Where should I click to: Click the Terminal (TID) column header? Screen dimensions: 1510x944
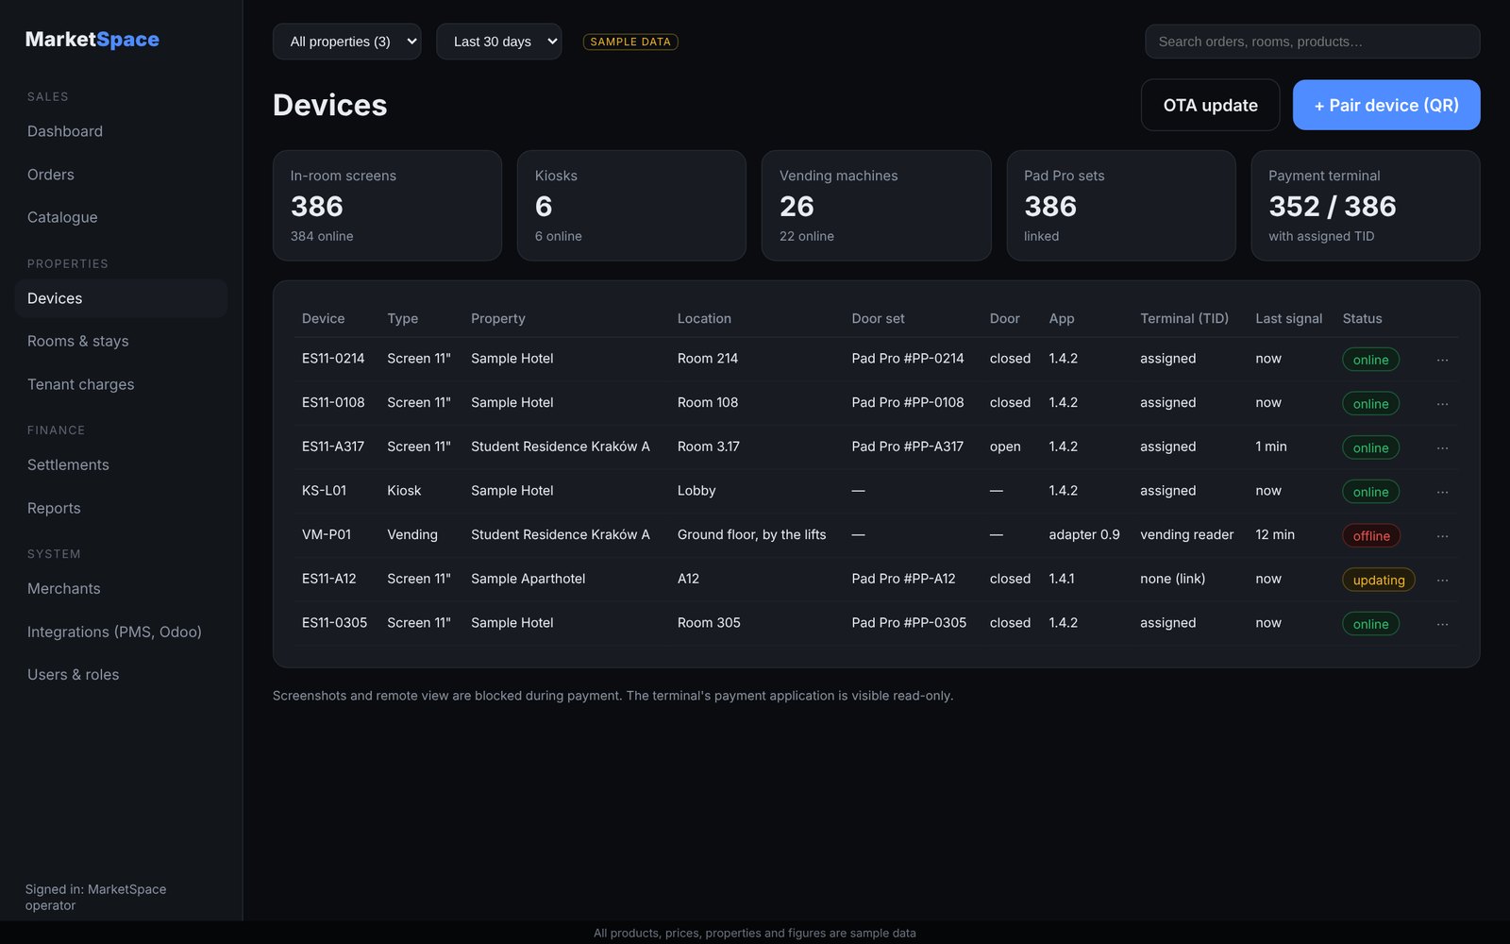1184,318
